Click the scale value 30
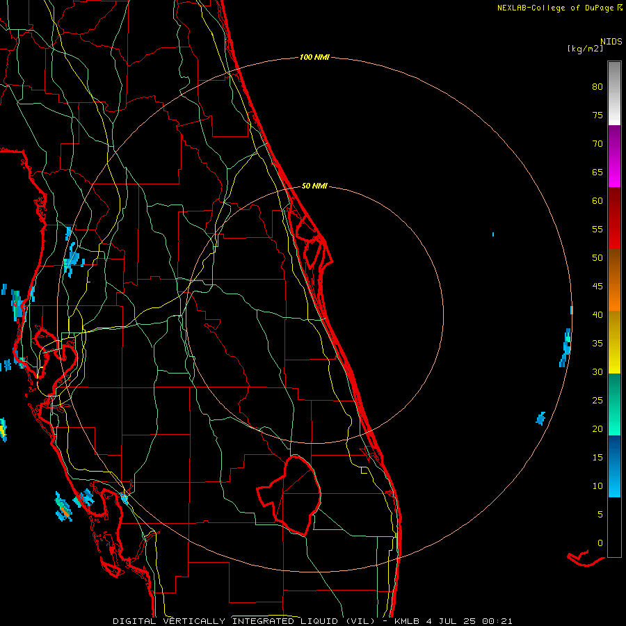This screenshot has height=626, width=626. pyautogui.click(x=597, y=371)
